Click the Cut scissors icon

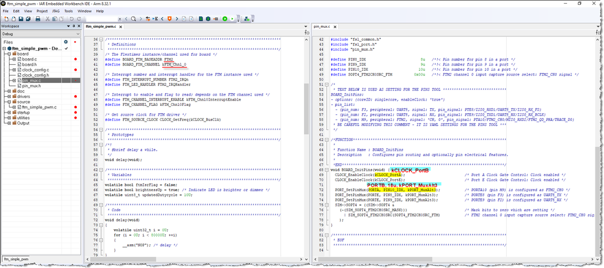pyautogui.click(x=47, y=19)
